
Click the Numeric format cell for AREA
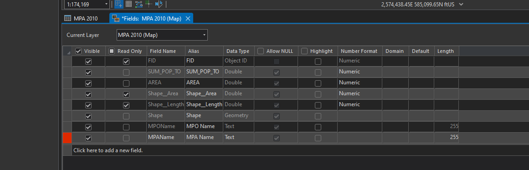(360, 82)
